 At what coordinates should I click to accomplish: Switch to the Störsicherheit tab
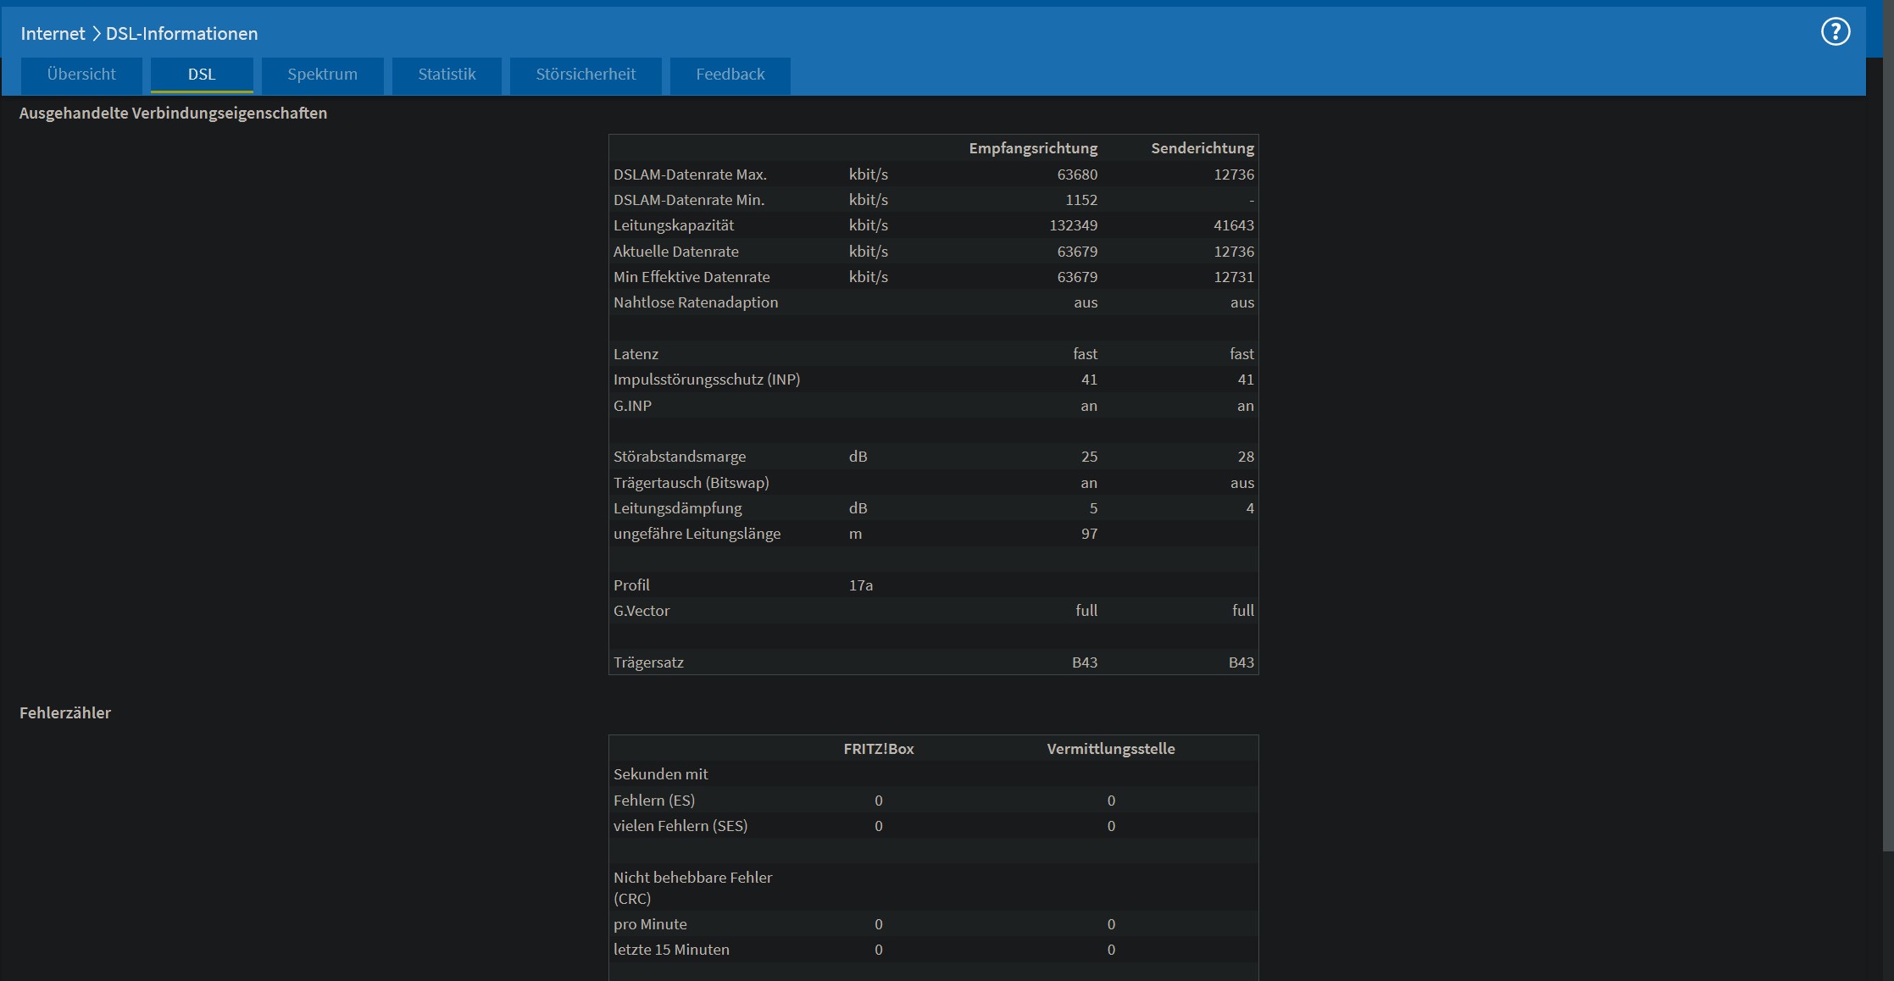click(586, 75)
